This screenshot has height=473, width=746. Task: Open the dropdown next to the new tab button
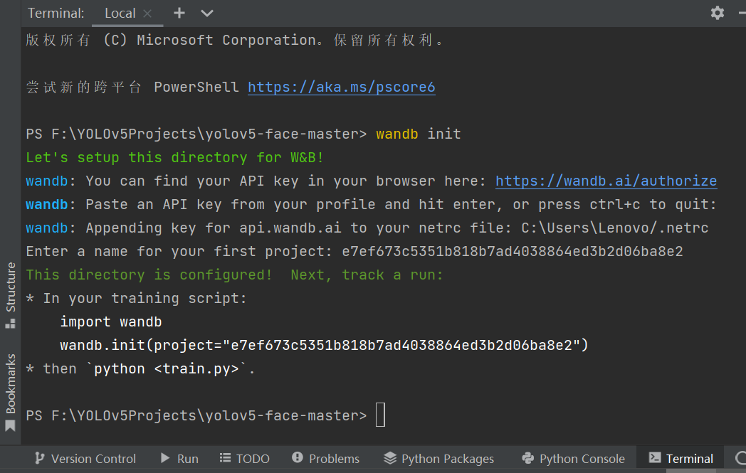206,13
